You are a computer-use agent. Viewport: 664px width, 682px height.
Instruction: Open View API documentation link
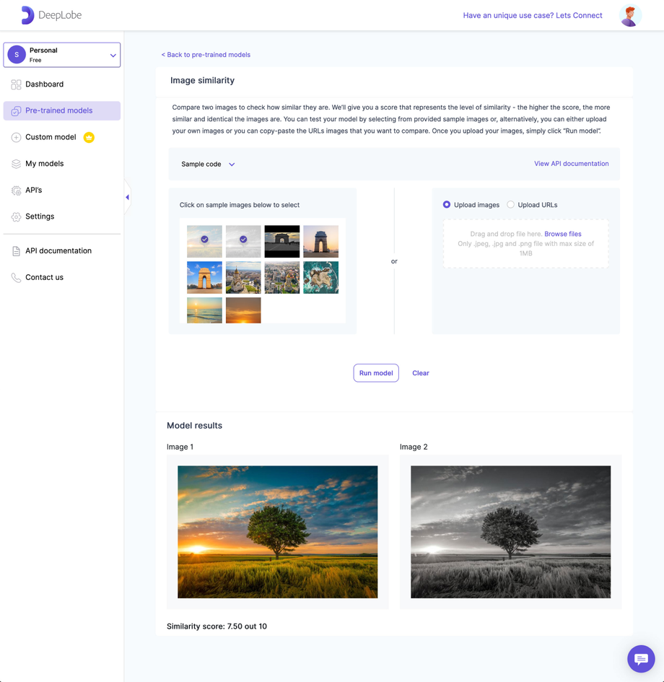(572, 164)
